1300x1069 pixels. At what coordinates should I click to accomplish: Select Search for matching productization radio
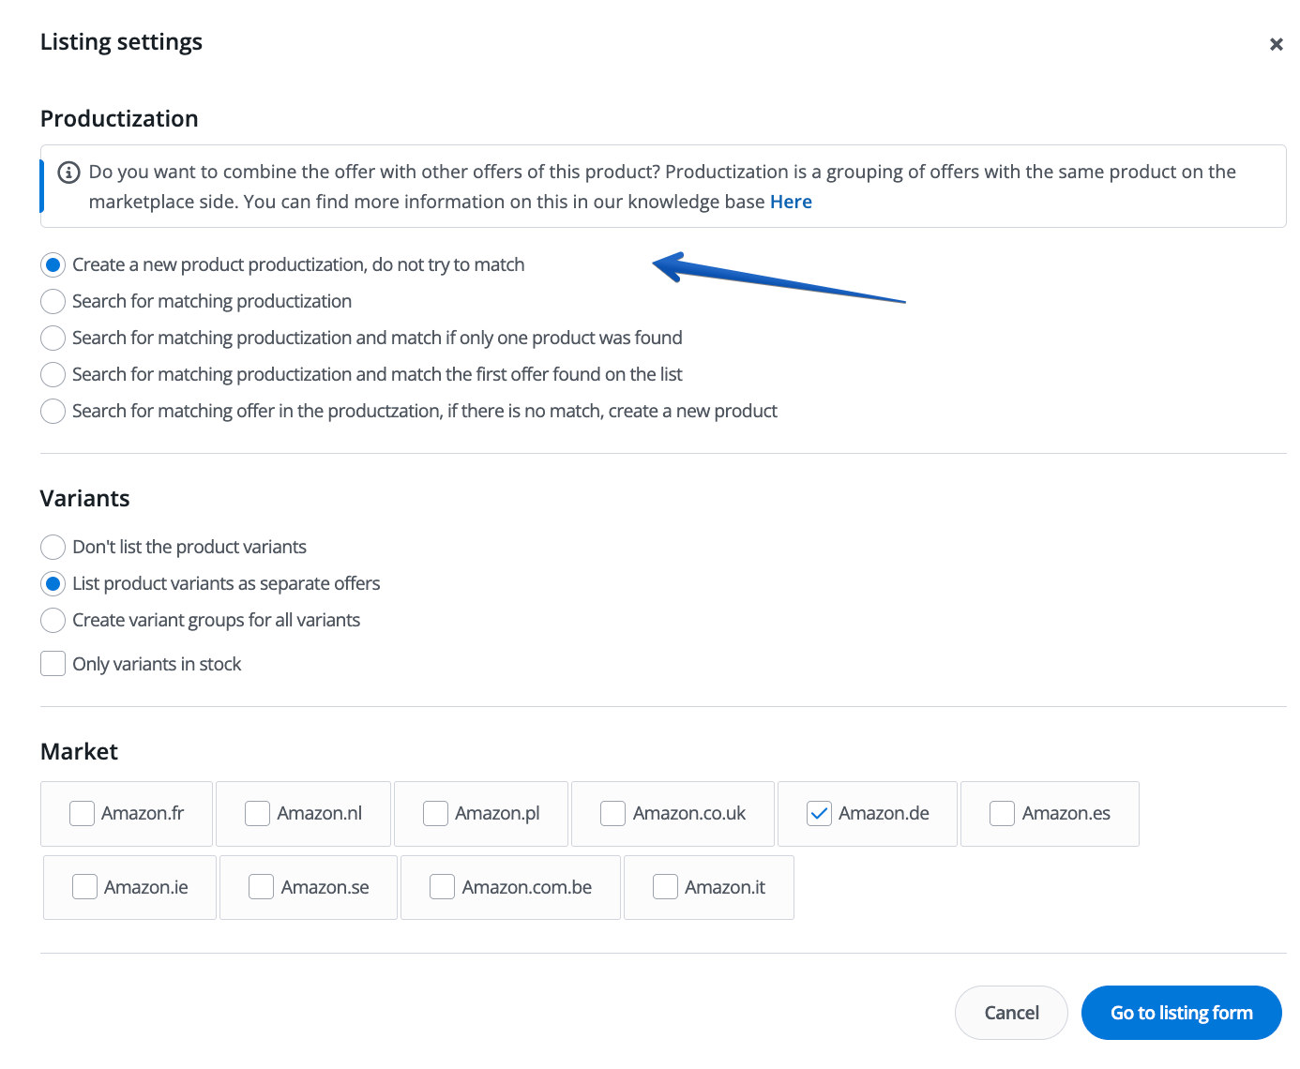(53, 302)
